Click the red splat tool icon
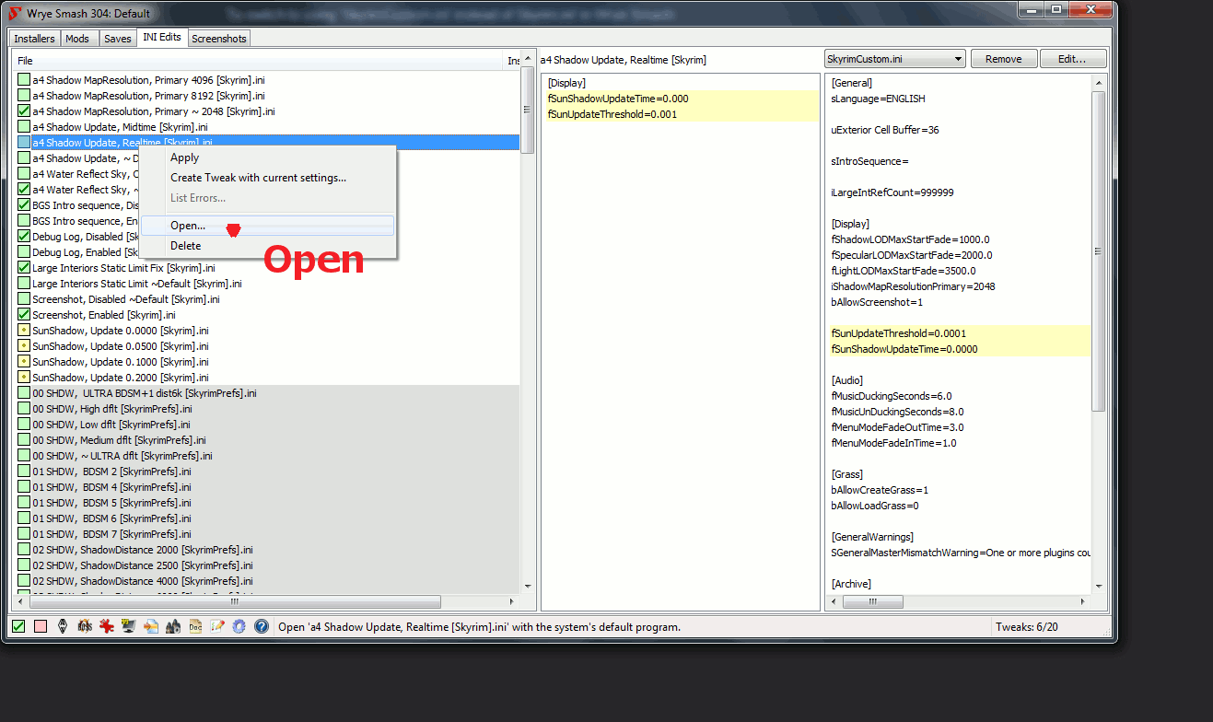The width and height of the screenshot is (1213, 722). (107, 626)
